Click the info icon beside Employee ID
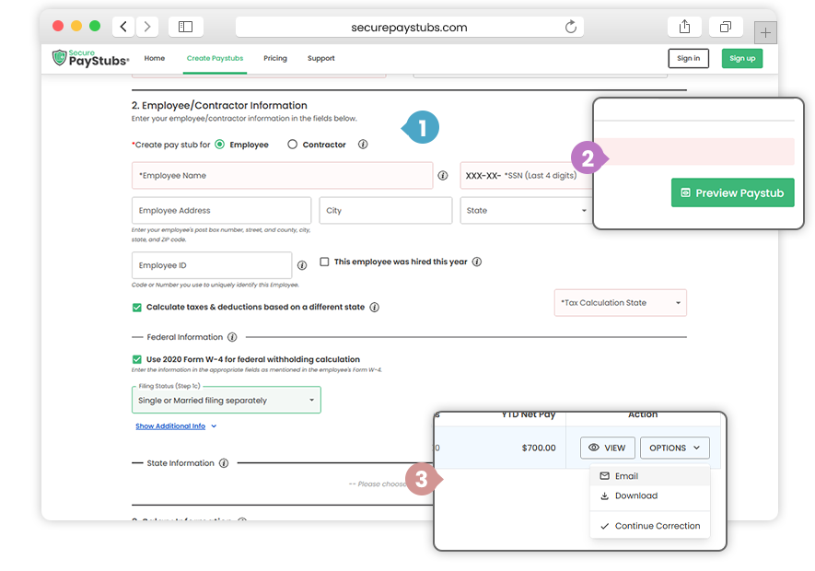Image resolution: width=815 pixels, height=571 pixels. point(302,266)
